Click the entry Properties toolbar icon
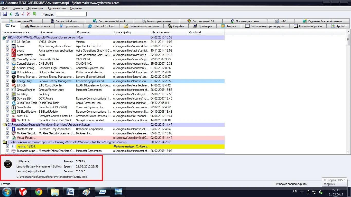This screenshot has width=351, height=197. pos(23,14)
